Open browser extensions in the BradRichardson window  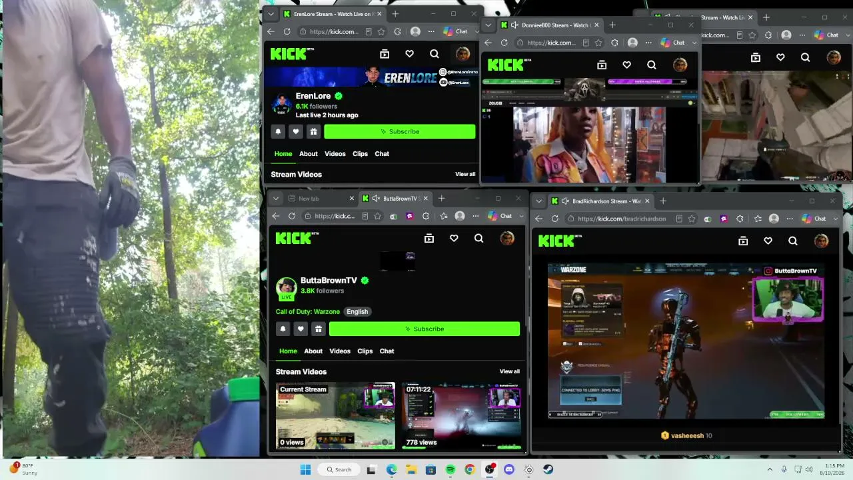click(741, 219)
